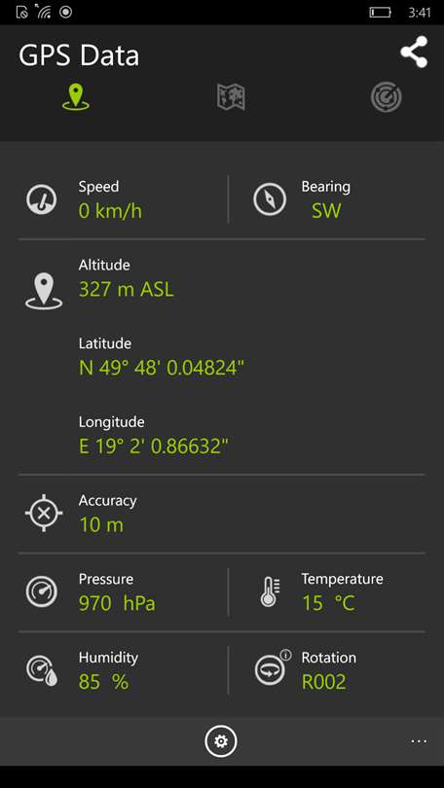The height and width of the screenshot is (788, 444).
Task: Click the compass icon beside Bearing
Action: 270,199
